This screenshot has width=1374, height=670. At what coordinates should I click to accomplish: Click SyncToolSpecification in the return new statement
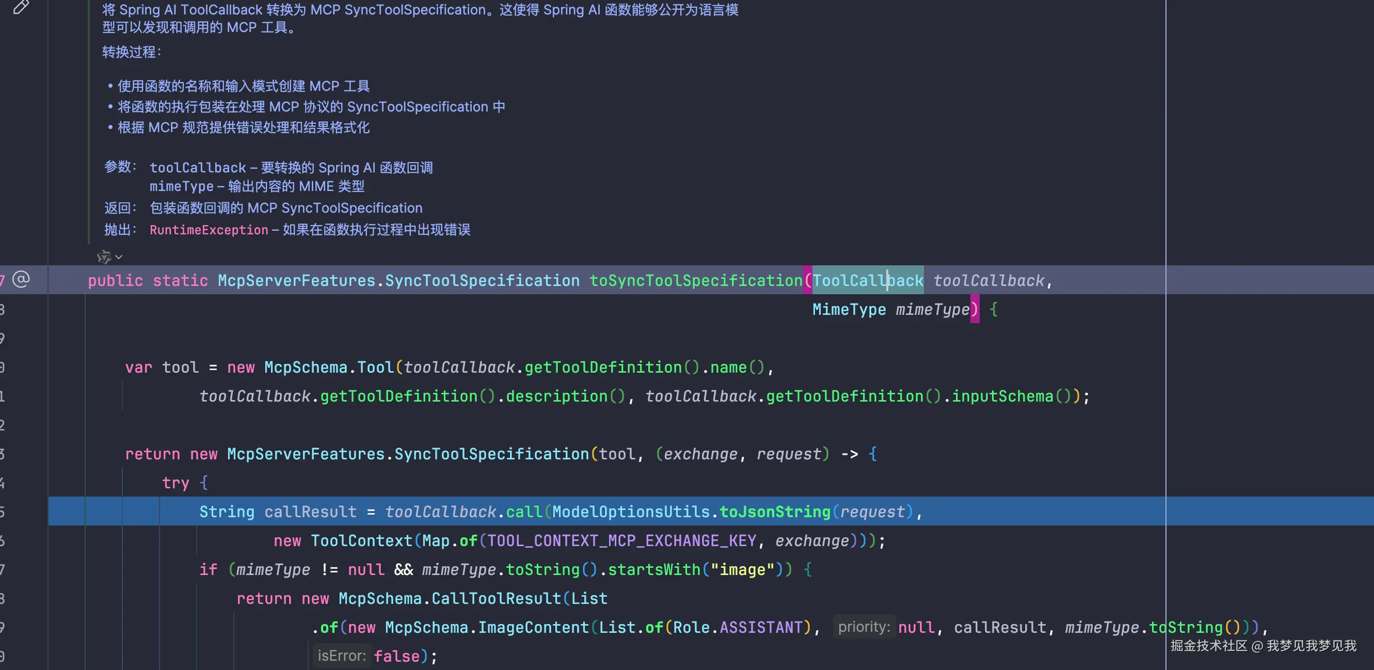491,454
